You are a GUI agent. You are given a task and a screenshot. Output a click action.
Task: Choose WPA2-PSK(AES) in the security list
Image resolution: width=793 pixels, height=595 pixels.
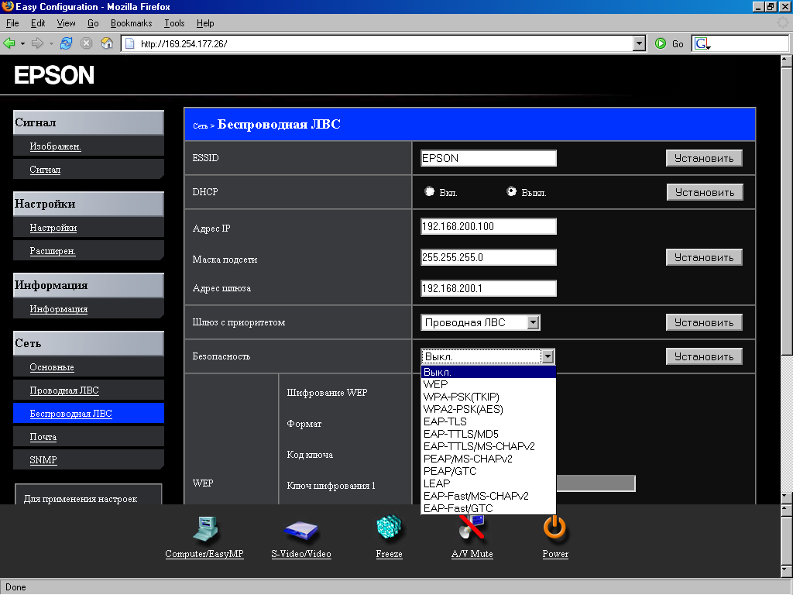(489, 409)
